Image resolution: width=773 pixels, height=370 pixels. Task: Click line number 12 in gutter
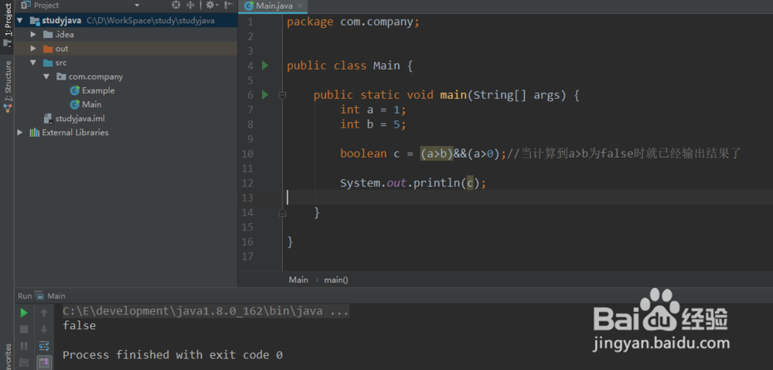click(248, 183)
